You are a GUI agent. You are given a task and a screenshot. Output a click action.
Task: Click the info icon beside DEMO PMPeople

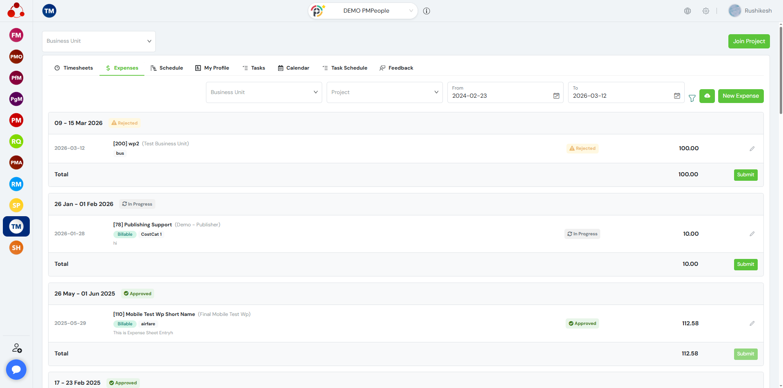[x=427, y=11]
